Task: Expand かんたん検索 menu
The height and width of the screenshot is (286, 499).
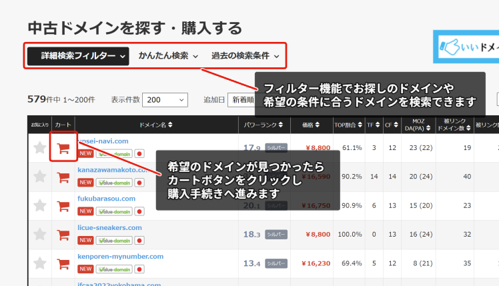Action: [168, 56]
